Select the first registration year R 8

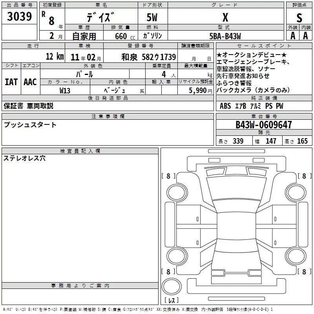click(48, 18)
